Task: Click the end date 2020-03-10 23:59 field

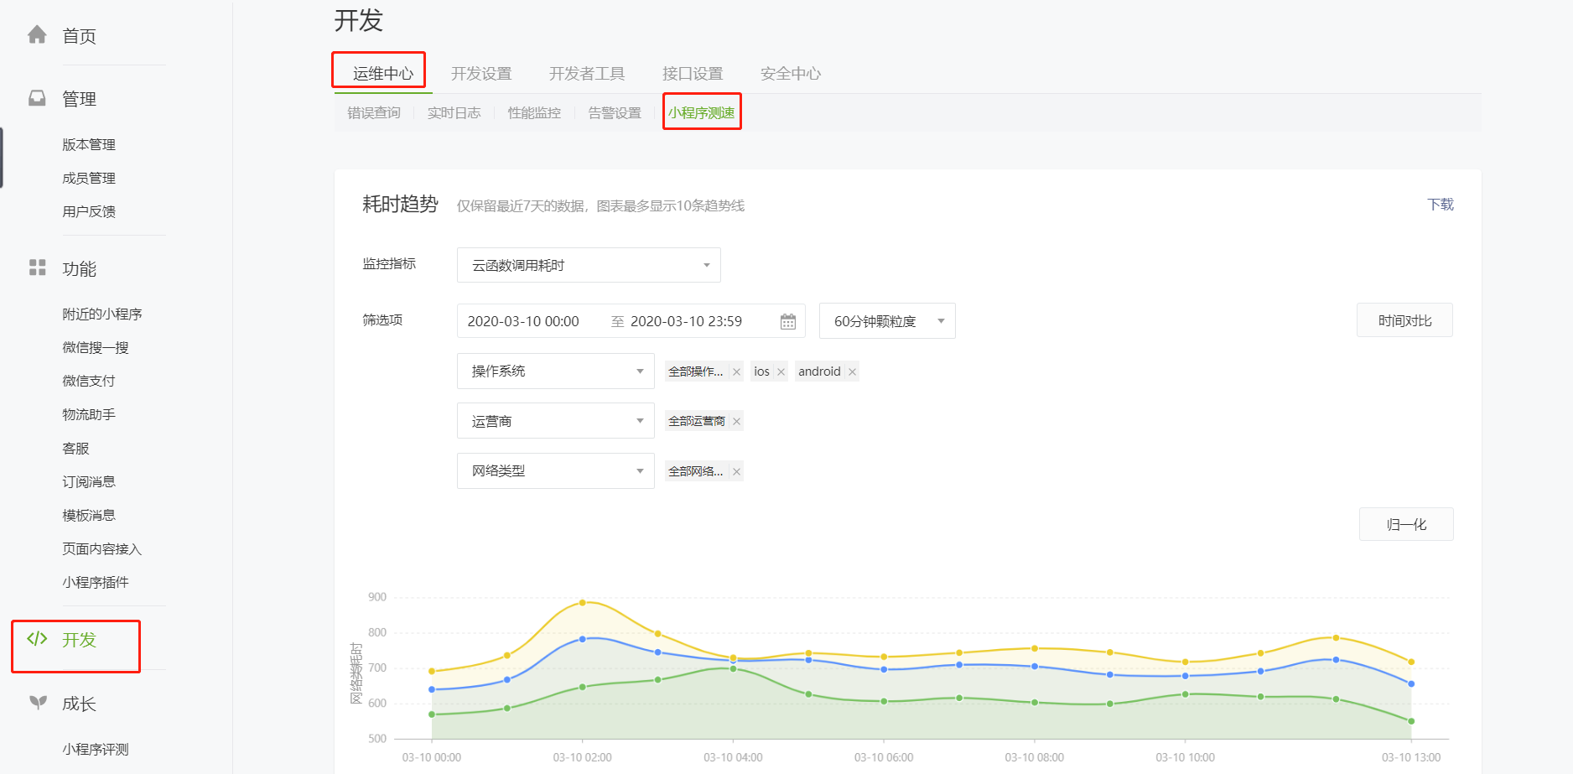Action: tap(686, 321)
